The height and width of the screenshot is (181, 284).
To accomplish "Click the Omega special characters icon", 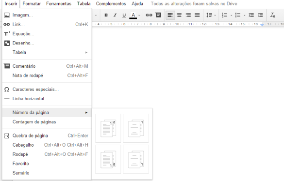I will click(x=7, y=90).
